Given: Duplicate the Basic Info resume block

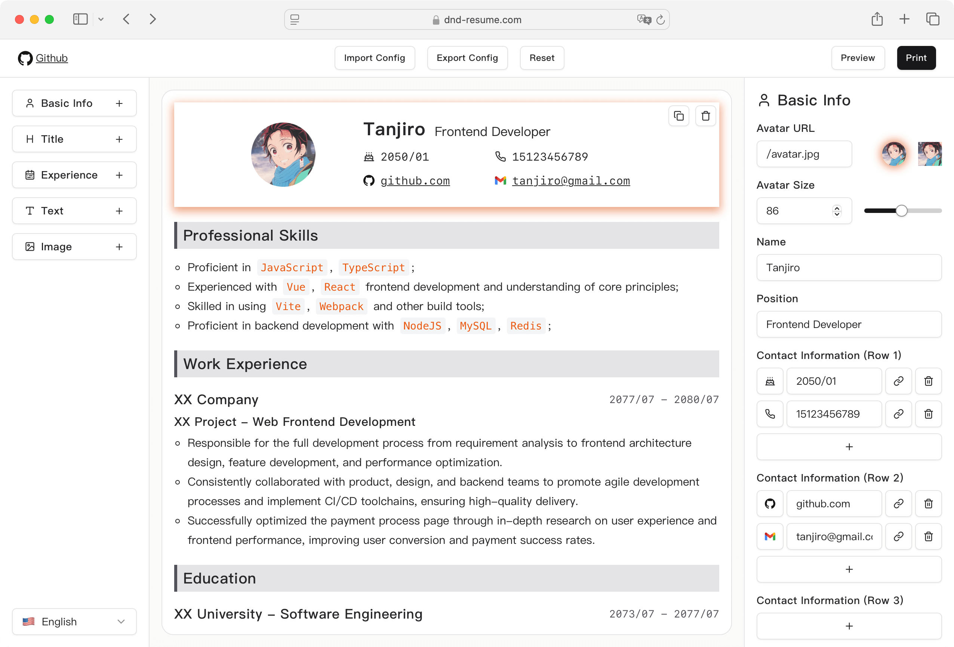Looking at the screenshot, I should coord(678,116).
